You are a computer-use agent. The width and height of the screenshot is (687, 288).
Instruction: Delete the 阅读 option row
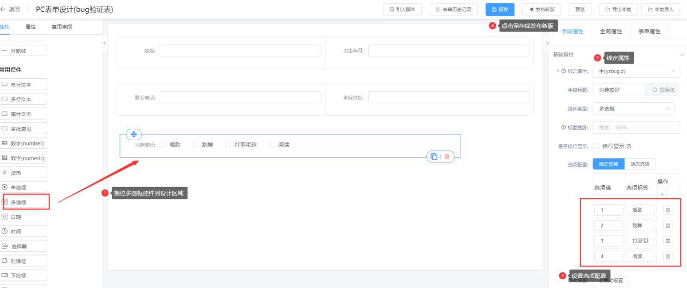[668, 256]
